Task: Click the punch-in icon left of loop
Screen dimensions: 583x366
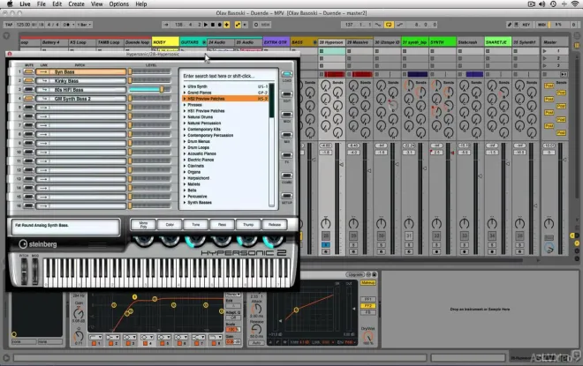Action: (378, 25)
